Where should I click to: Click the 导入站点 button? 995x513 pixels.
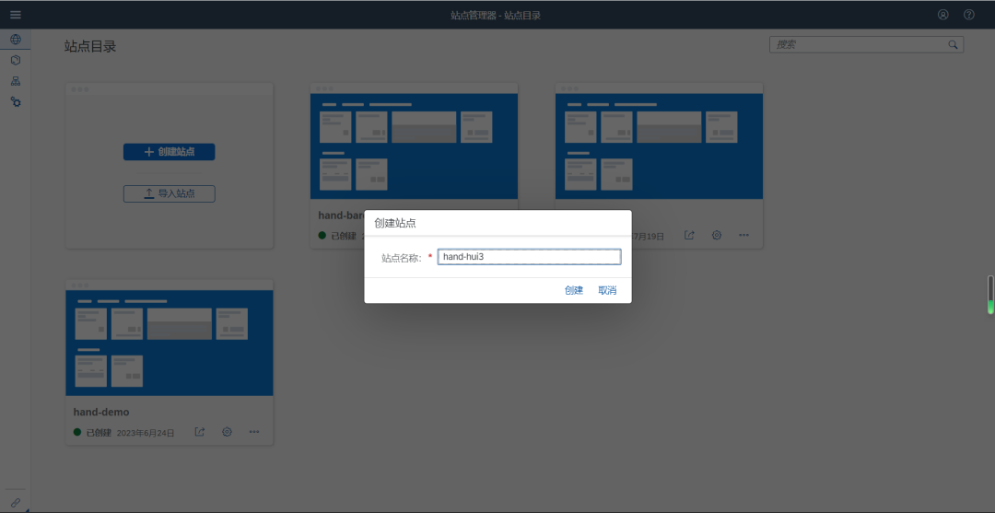pyautogui.click(x=169, y=193)
